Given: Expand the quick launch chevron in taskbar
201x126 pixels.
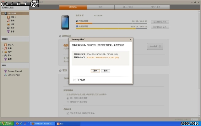Looking at the screenshot, I should [x=28, y=123].
